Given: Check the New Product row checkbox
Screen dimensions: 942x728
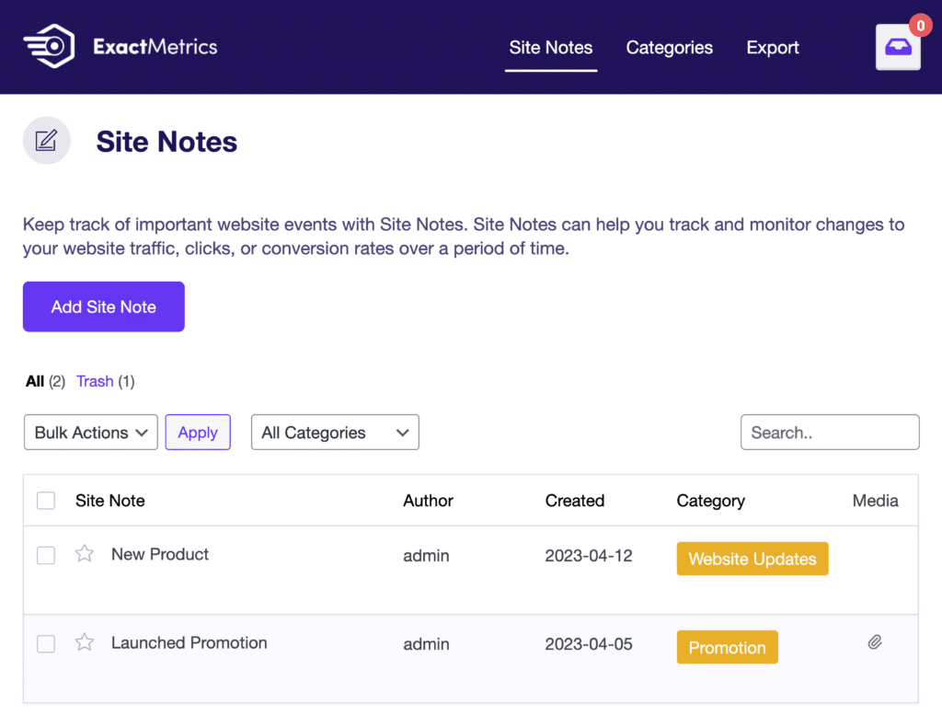Looking at the screenshot, I should coord(45,554).
